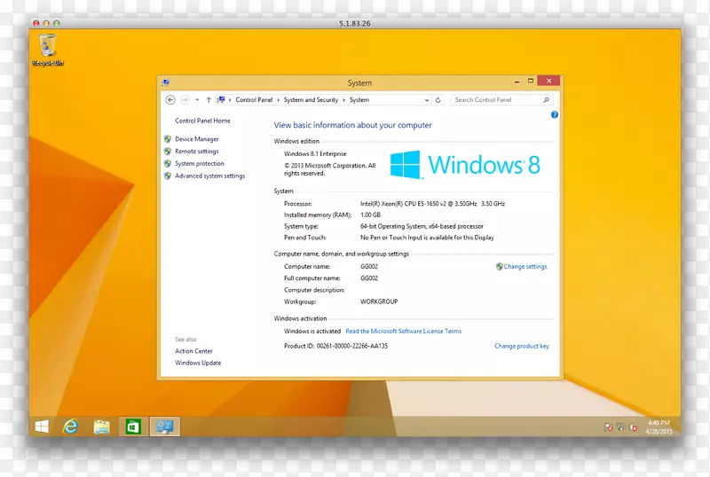Screen dimensions: 710x477
Task: Expand the chevron after Control Panel breadcrumb
Action: (x=279, y=100)
